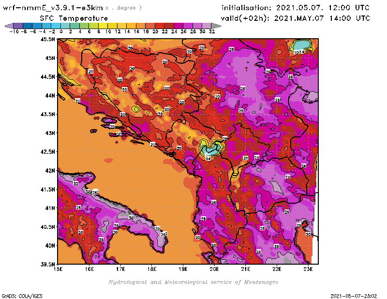Select the 16E longitude axis label

[89, 269]
